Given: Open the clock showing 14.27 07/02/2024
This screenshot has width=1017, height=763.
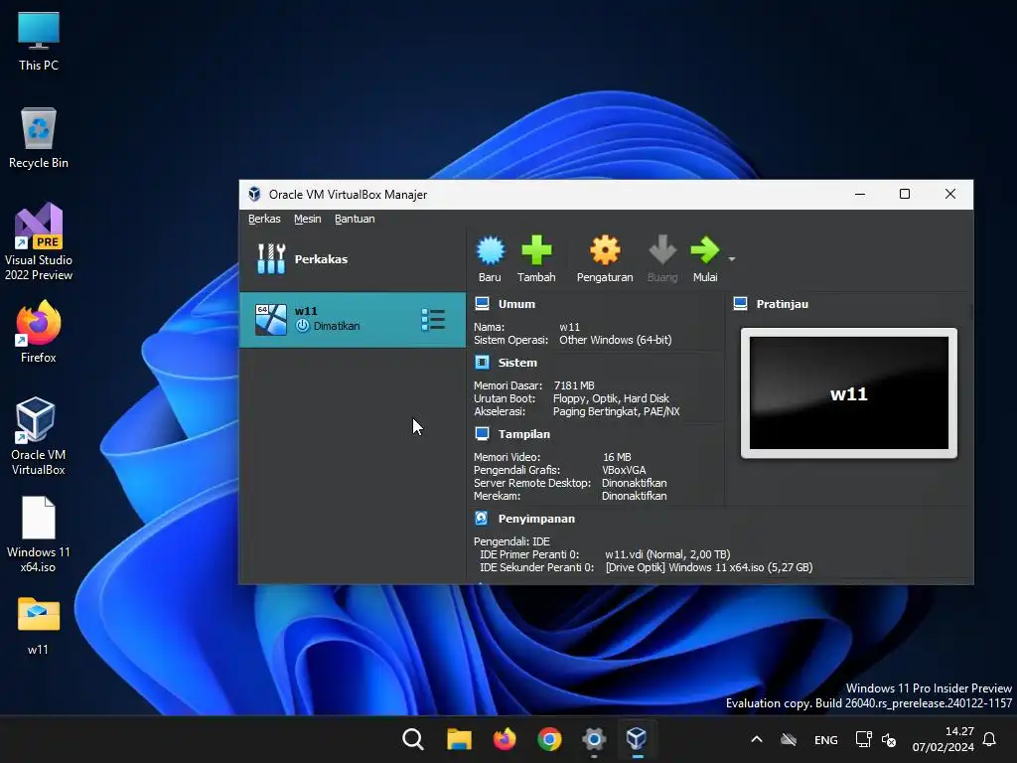Looking at the screenshot, I should click(944, 739).
